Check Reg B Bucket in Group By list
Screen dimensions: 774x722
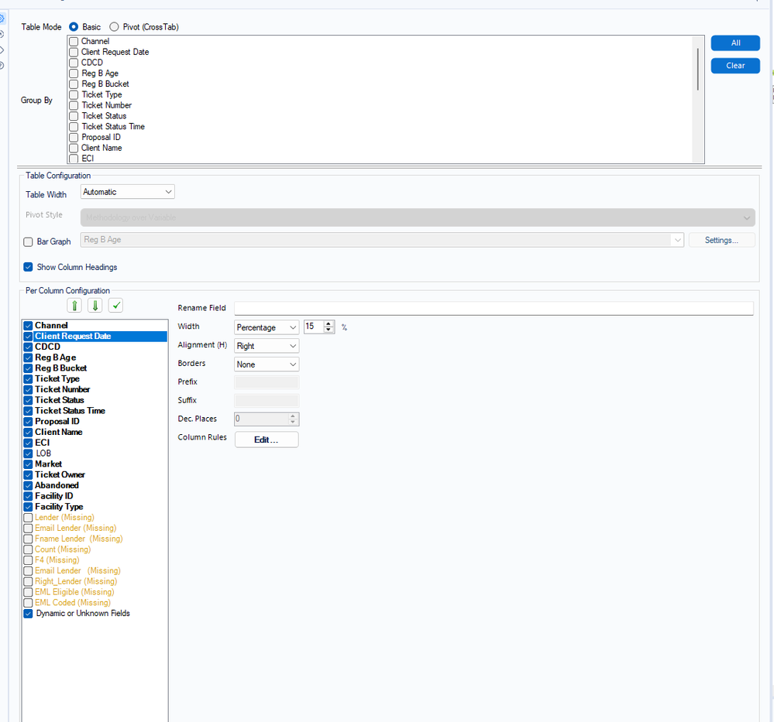[x=74, y=84]
